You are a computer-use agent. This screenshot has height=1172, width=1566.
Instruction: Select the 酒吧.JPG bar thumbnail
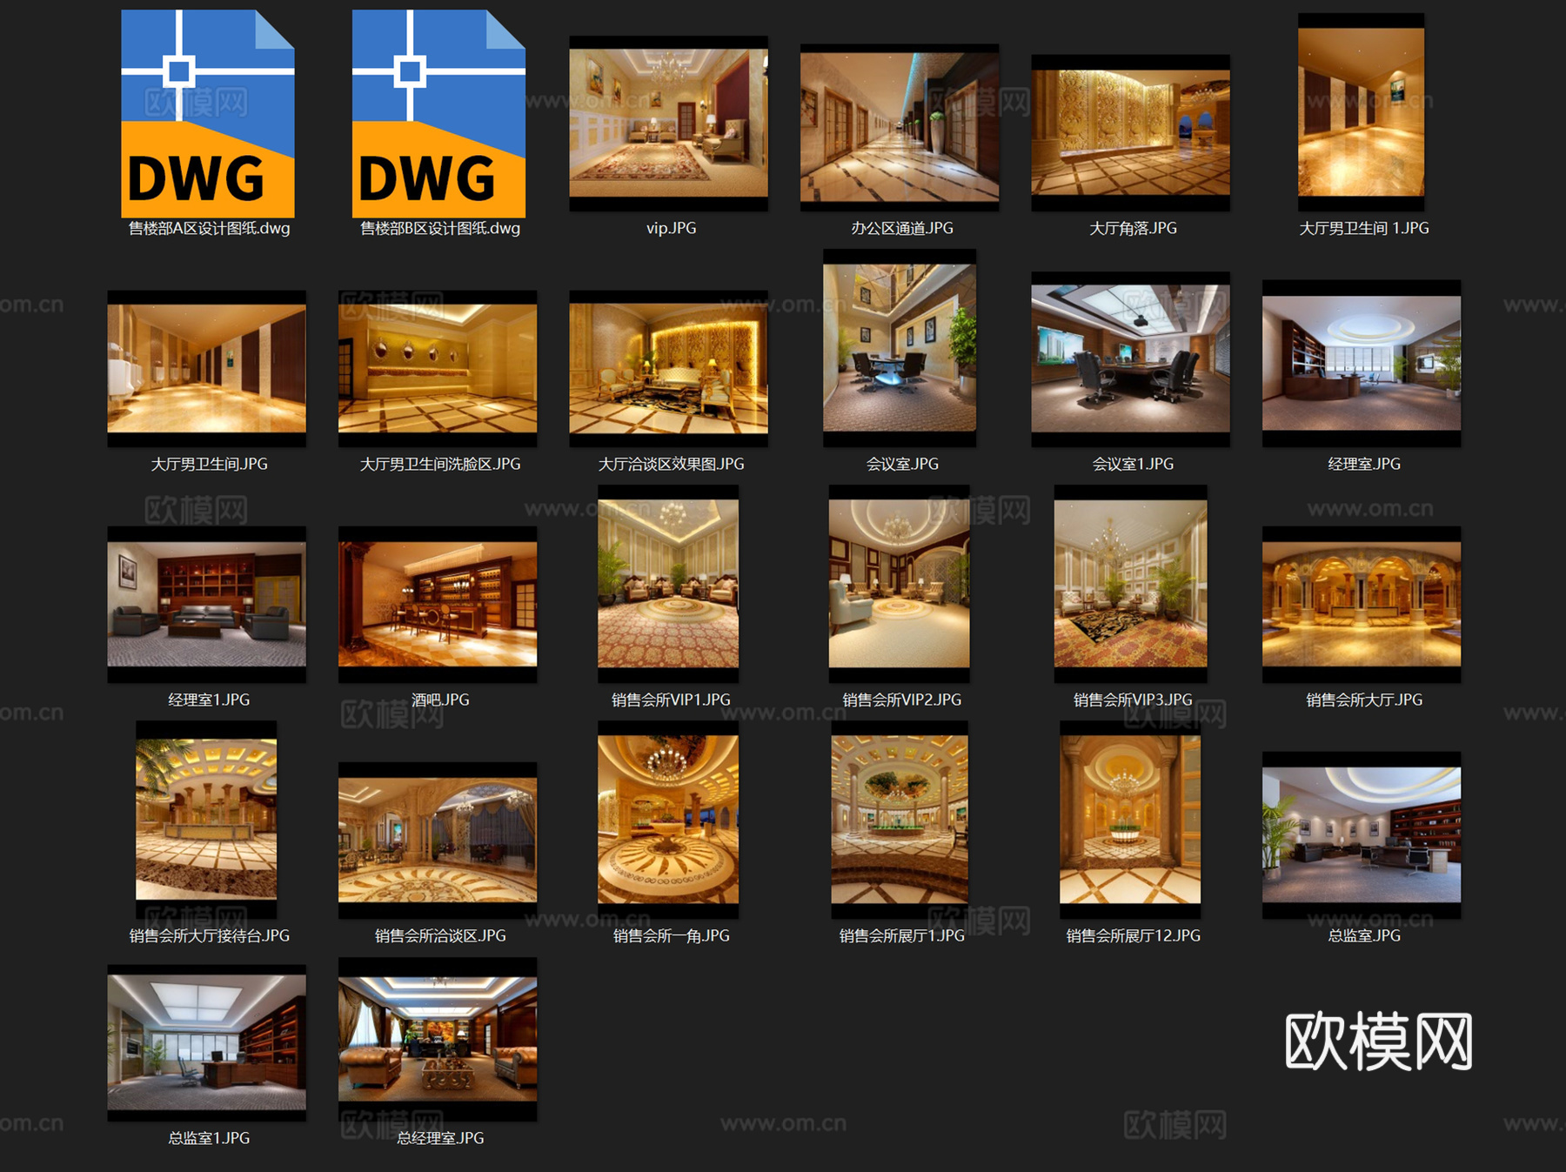click(x=438, y=605)
